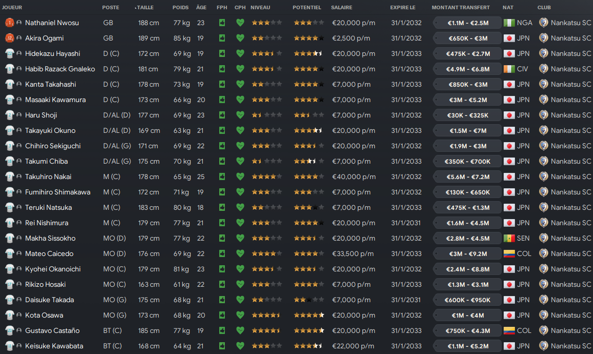The width and height of the screenshot is (593, 354).
Task: Click the person info icon beside Akira Ogami
Action: (19, 38)
